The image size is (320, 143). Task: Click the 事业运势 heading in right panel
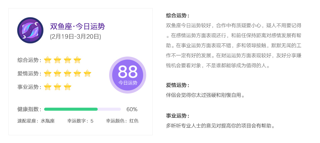tap(178, 116)
